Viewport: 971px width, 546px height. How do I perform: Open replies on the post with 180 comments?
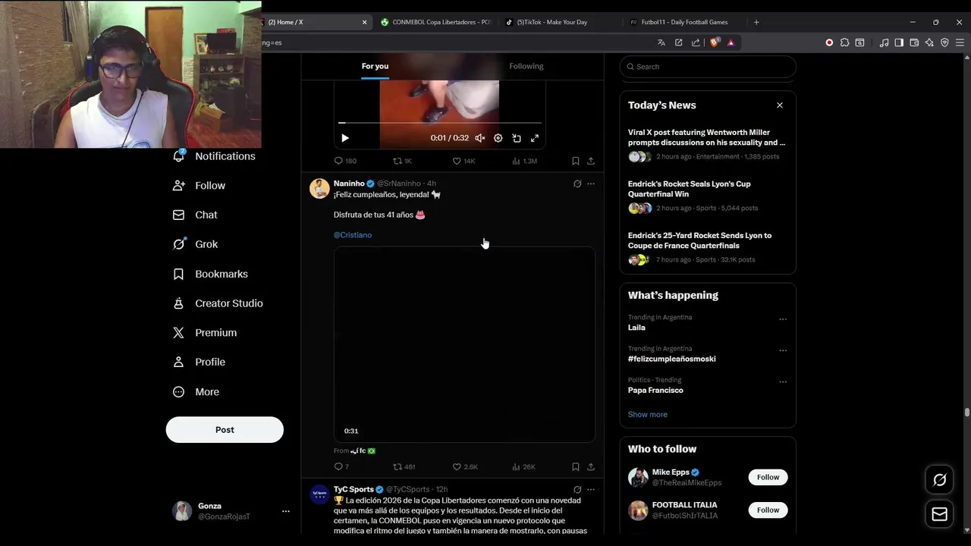pyautogui.click(x=345, y=161)
